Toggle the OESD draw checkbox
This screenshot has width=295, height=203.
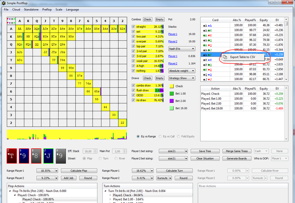click(134, 95)
